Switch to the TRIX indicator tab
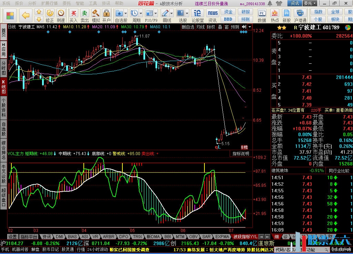This screenshot has width=353, height=254. pyautogui.click(x=138, y=237)
